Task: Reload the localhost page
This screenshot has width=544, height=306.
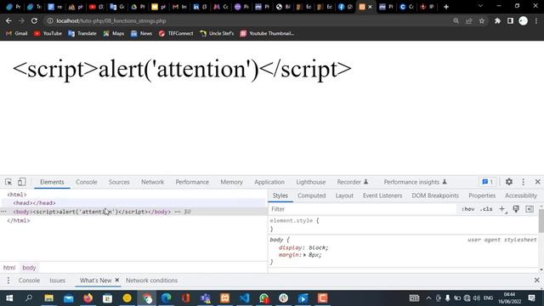Action: (x=34, y=20)
